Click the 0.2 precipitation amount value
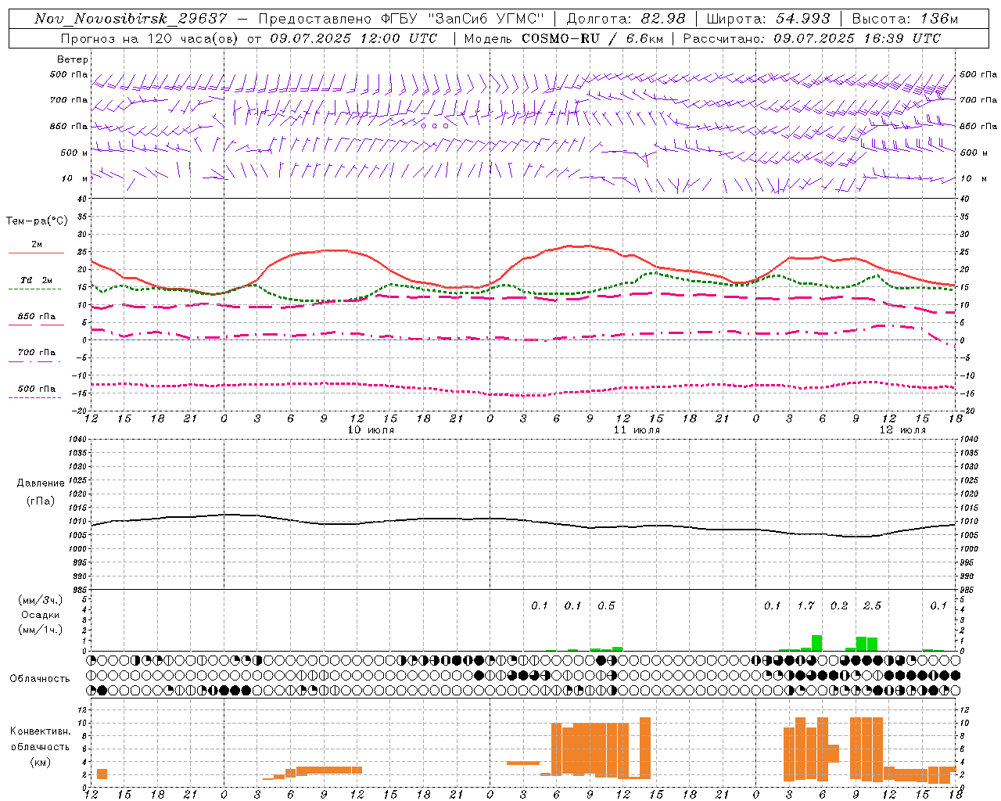 point(839,605)
